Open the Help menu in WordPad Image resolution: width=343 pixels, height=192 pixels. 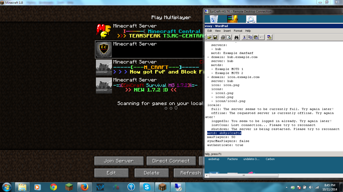point(248,31)
